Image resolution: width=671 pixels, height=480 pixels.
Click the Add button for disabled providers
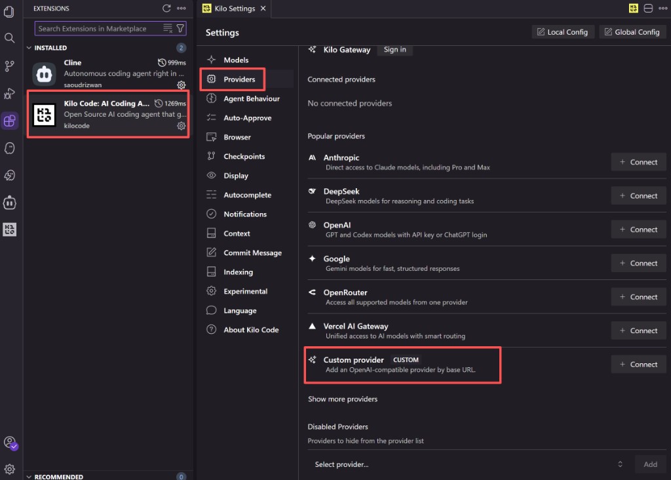point(650,464)
